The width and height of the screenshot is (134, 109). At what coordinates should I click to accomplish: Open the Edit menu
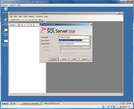point(16,16)
